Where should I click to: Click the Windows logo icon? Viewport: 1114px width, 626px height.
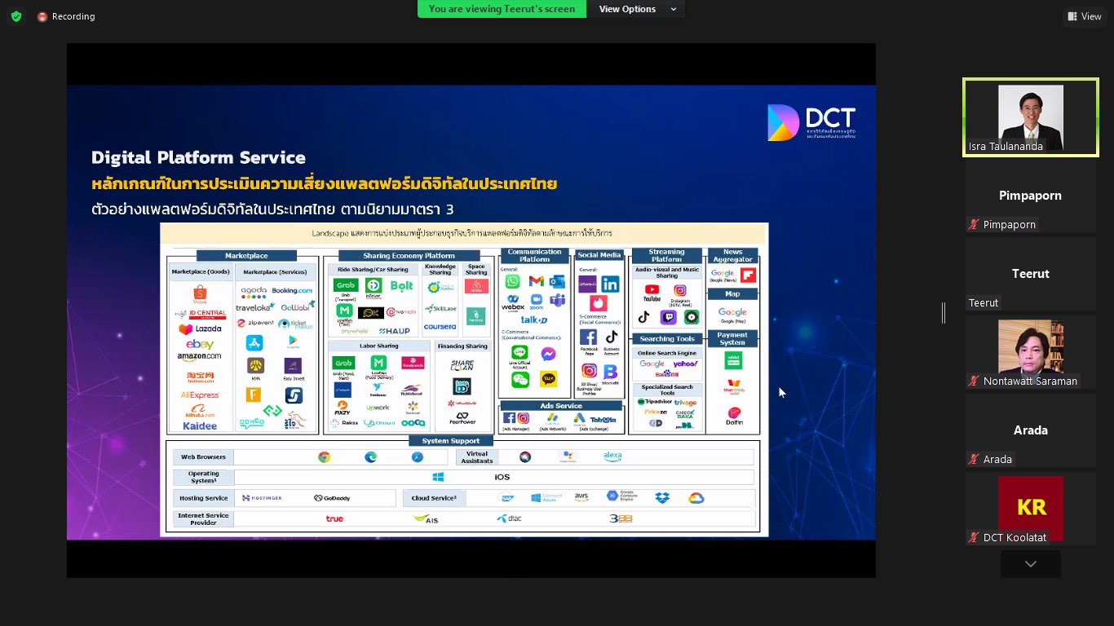point(438,477)
